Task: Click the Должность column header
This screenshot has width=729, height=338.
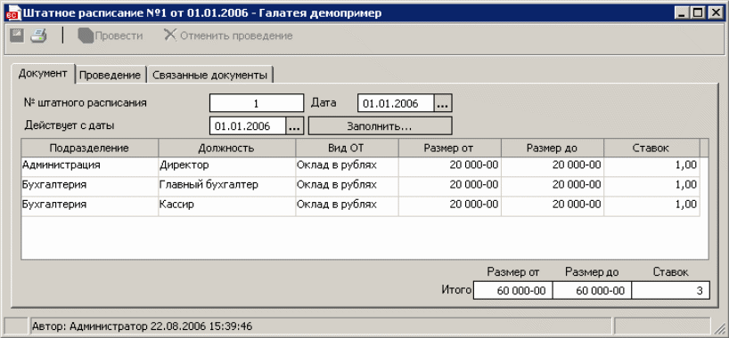Action: coord(227,149)
